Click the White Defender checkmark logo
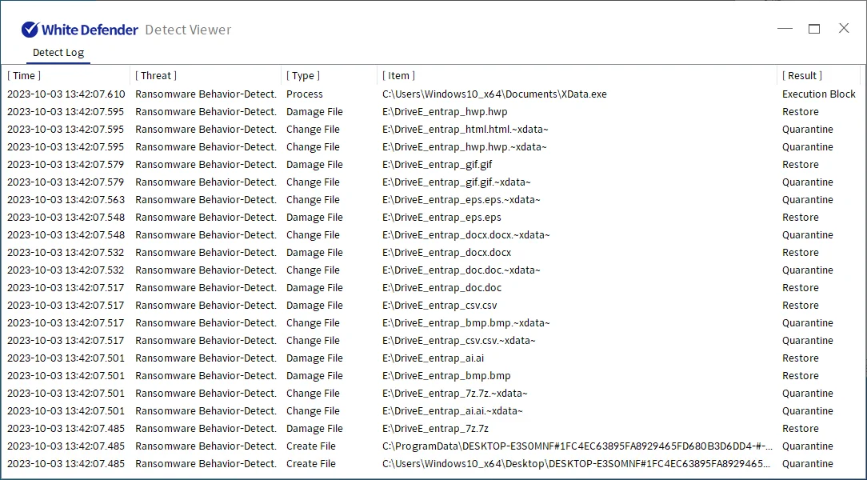Viewport: 867px width, 480px height. [x=30, y=30]
